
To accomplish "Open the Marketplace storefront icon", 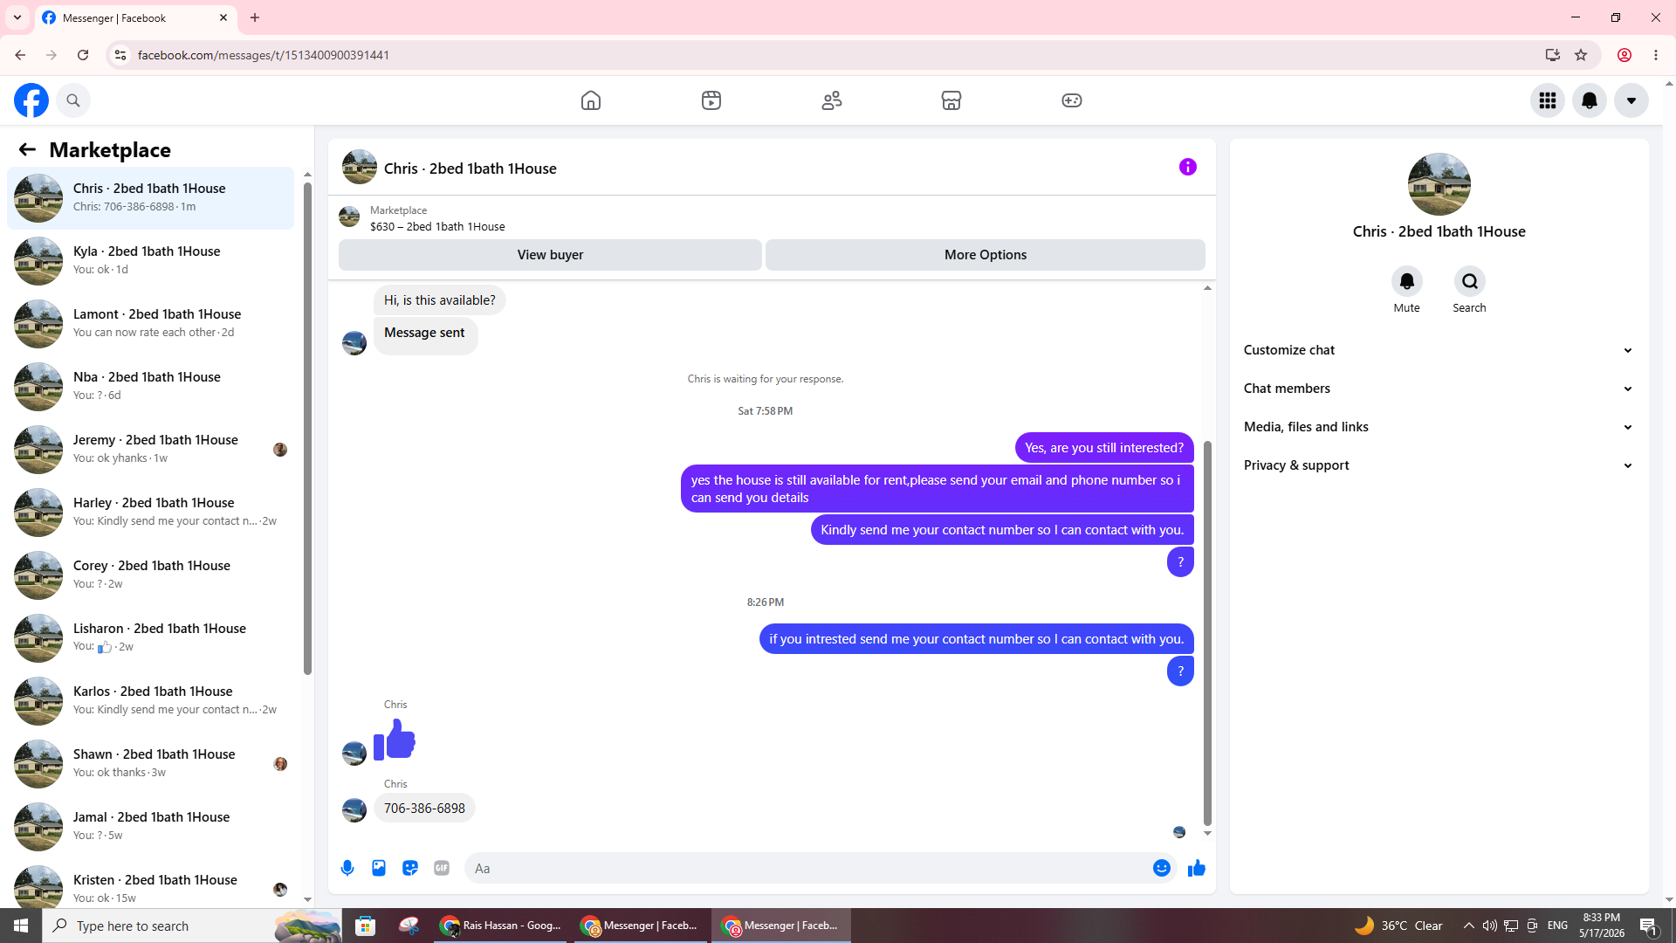I will tap(951, 100).
